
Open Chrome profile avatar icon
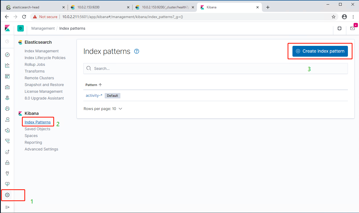[344, 17]
